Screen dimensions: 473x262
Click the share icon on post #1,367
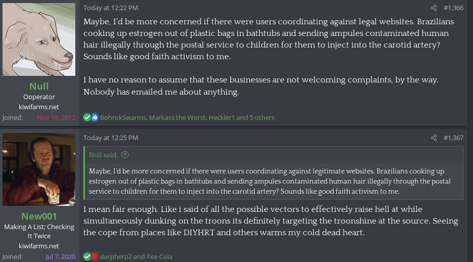tap(434, 138)
